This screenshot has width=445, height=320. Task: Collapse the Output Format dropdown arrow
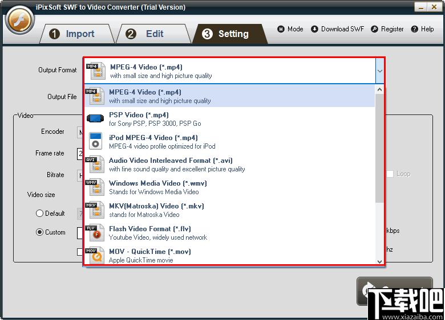click(x=380, y=71)
